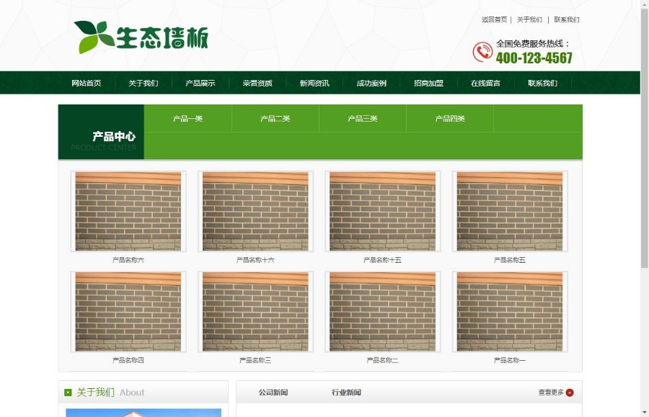Click the 全国免费服务热线 label
The image size is (649, 417).
click(x=533, y=44)
